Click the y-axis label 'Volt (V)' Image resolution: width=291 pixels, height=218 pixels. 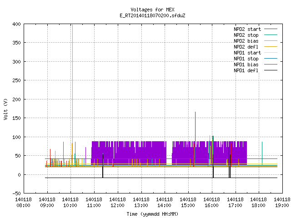coord(5,109)
